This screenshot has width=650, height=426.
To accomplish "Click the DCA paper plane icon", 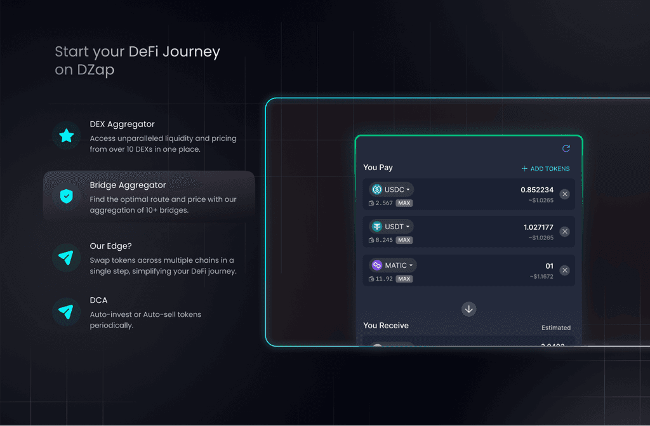I will [x=66, y=312].
